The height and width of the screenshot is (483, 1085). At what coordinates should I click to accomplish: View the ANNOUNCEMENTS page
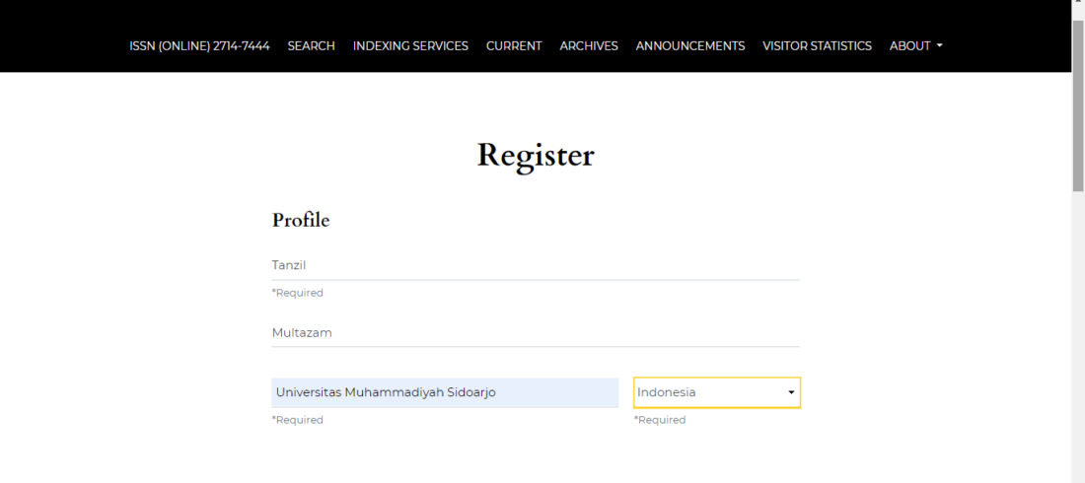(689, 46)
